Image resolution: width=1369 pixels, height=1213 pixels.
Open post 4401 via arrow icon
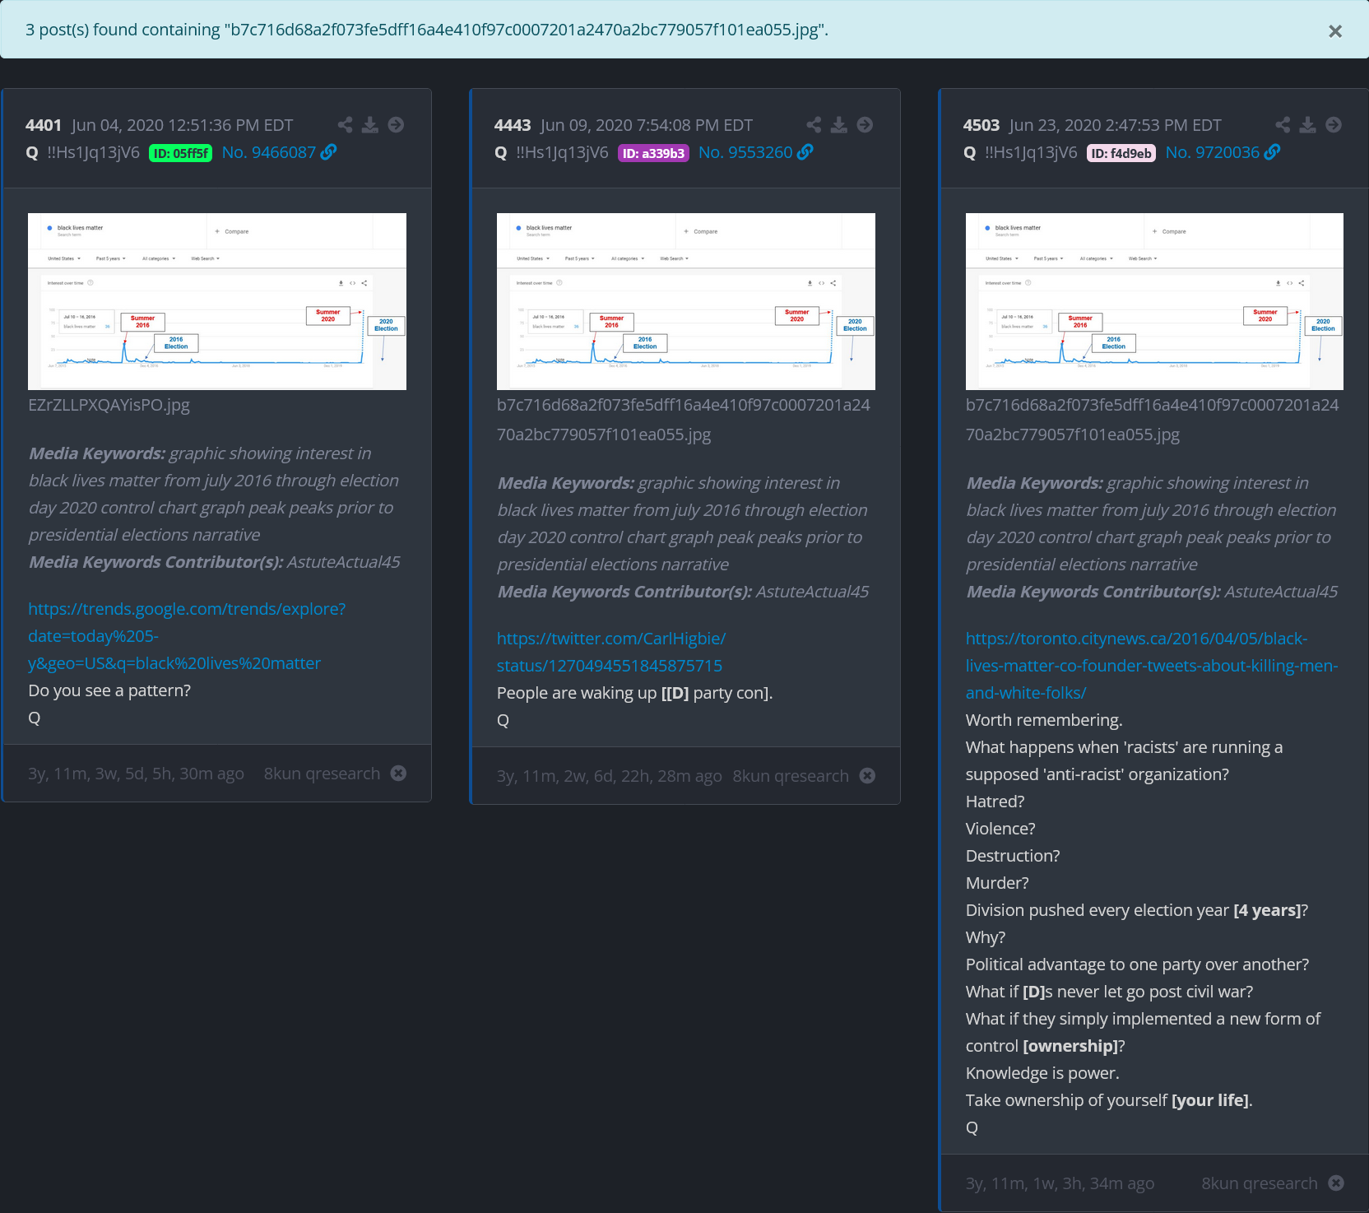pyautogui.click(x=396, y=125)
